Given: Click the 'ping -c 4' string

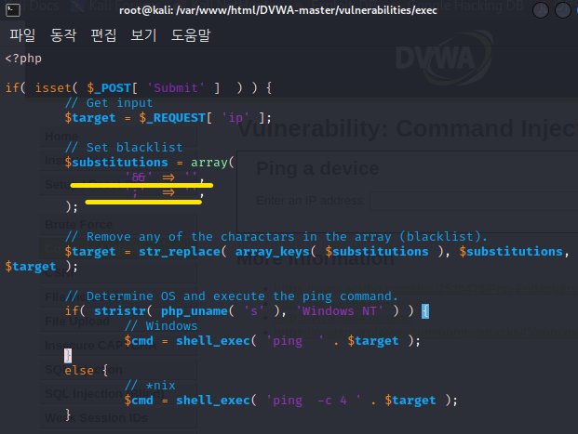Looking at the screenshot, I should point(314,401).
